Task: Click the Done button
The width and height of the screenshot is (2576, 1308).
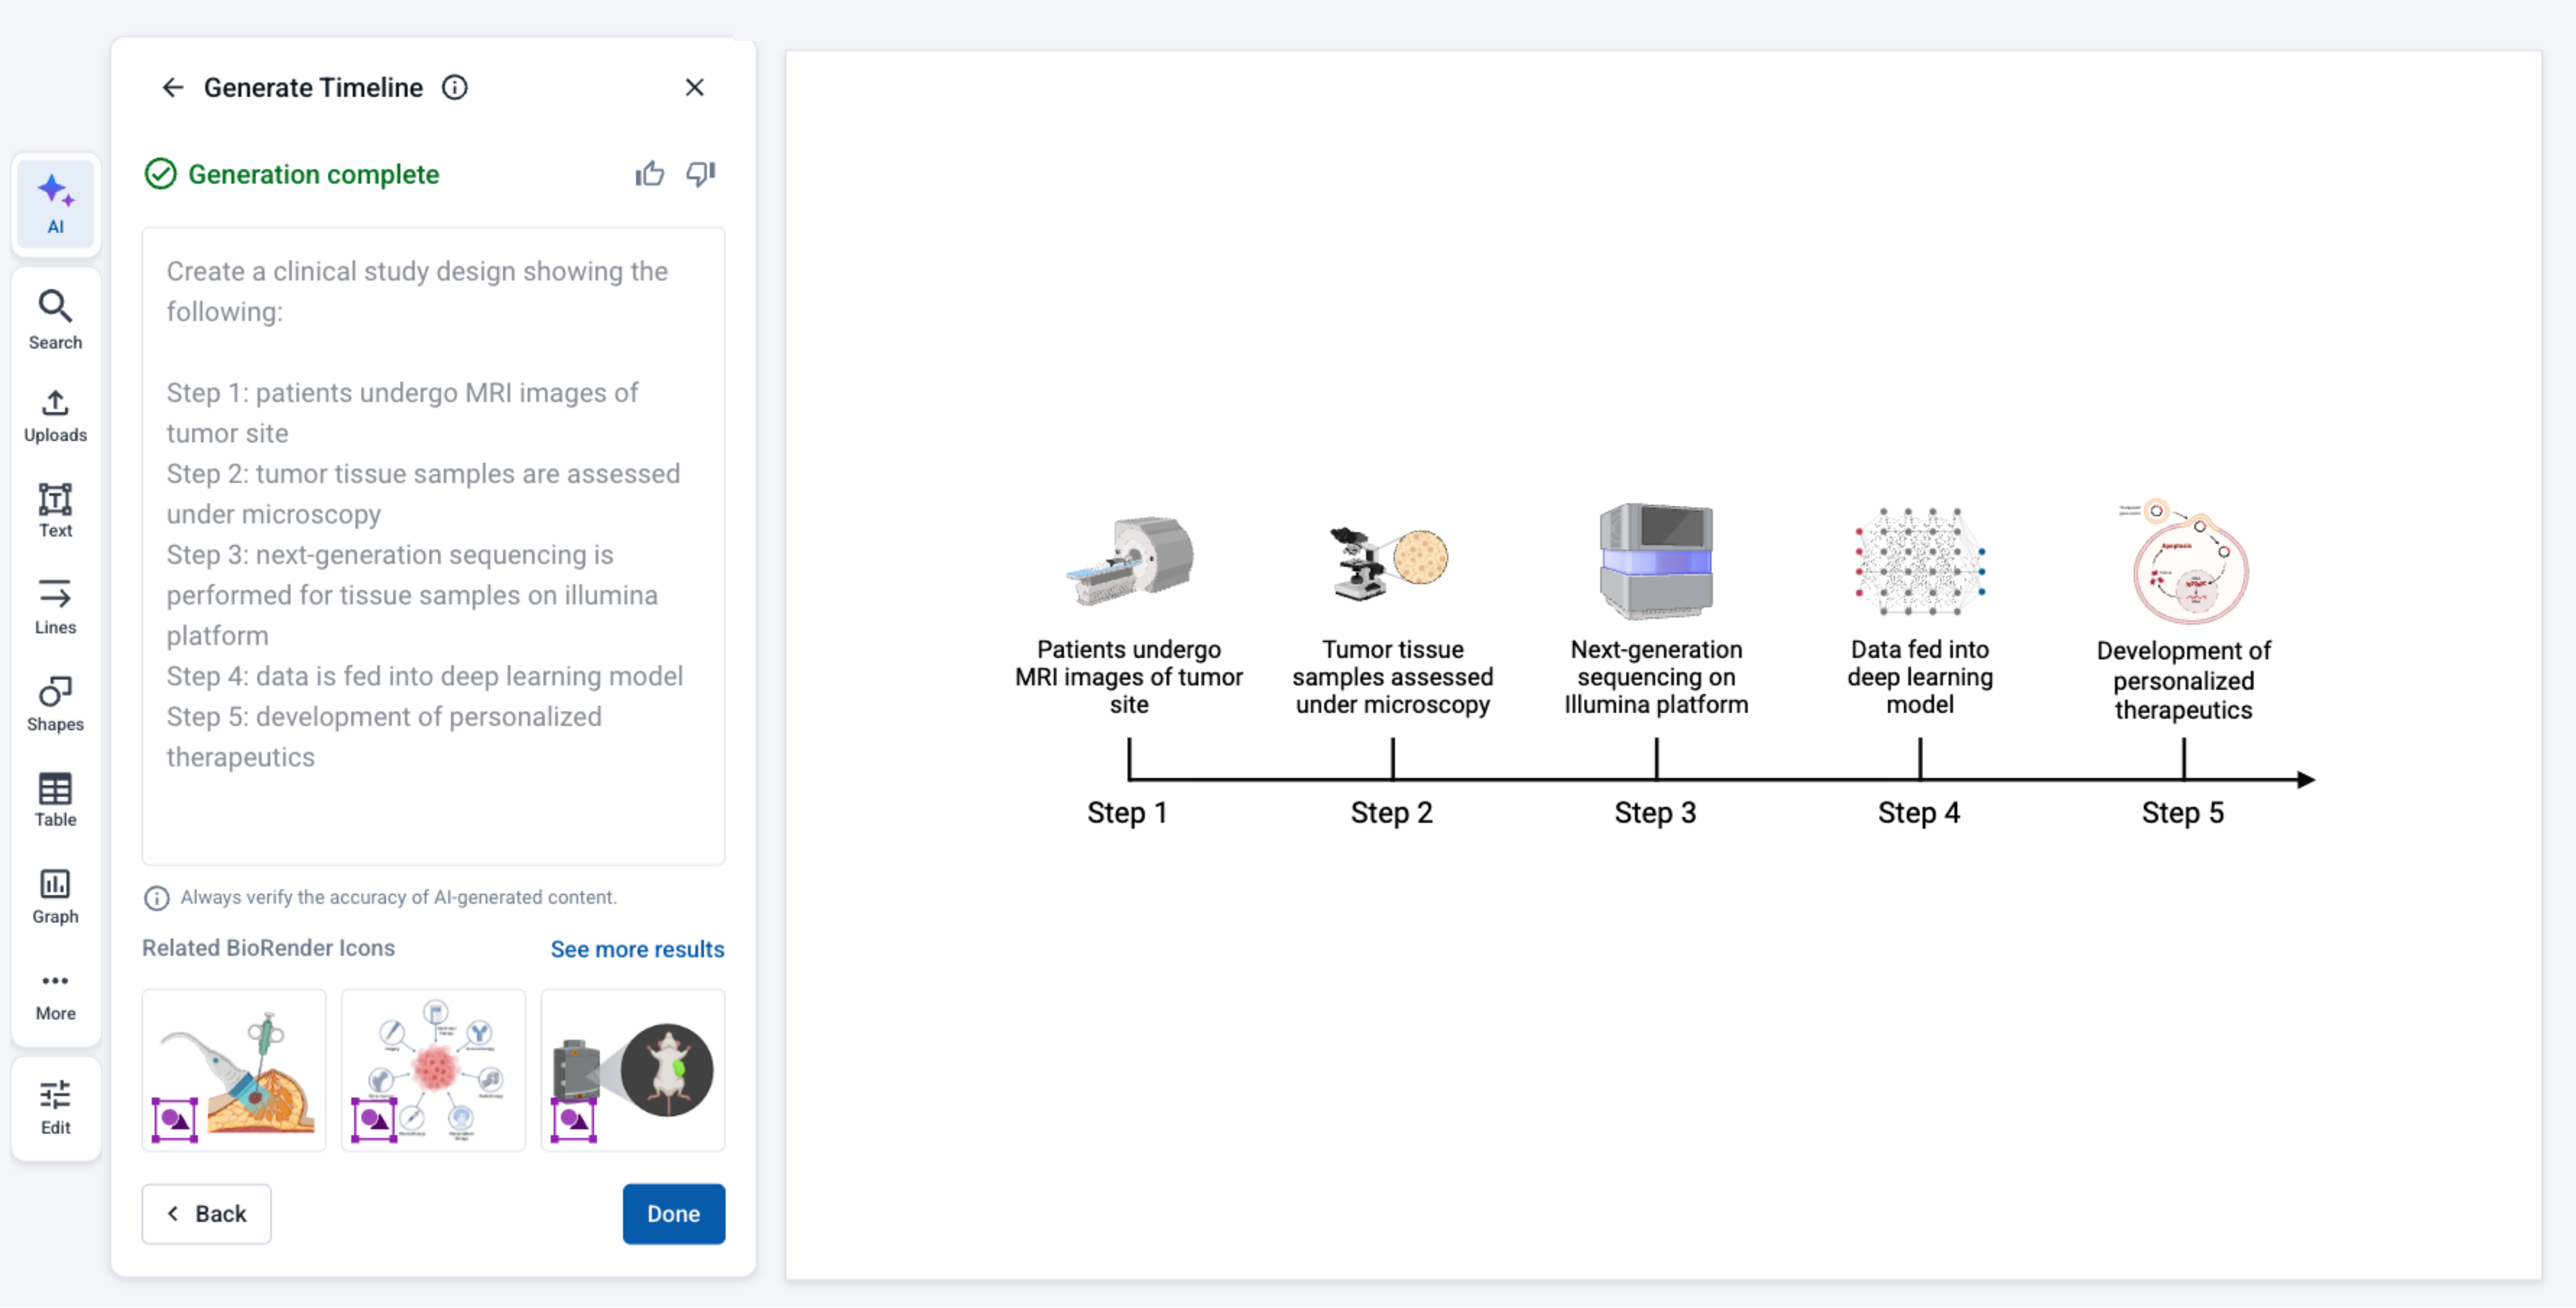Action: coord(674,1214)
